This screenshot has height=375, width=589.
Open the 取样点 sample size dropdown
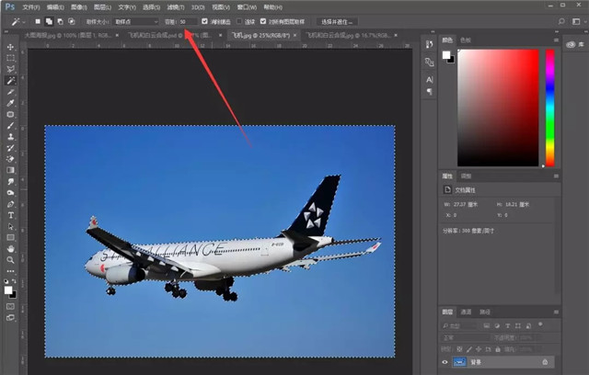pos(135,20)
